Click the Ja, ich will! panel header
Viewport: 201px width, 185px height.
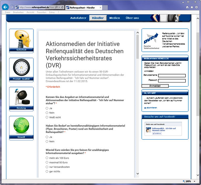pyautogui.click(x=165, y=93)
